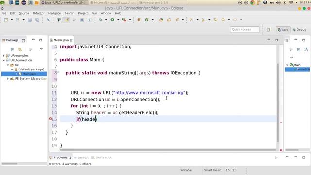Open the Run dropdown arrow

[118, 20]
